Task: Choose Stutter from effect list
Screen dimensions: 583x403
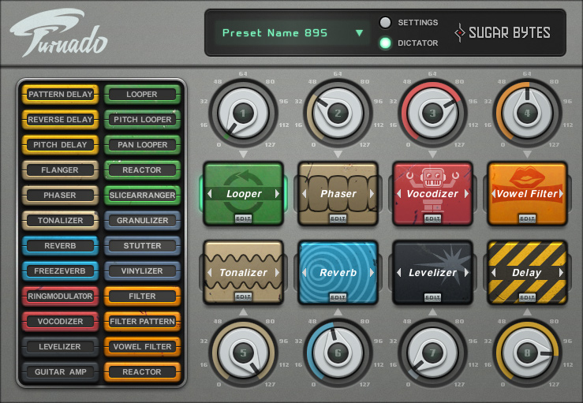Action: [x=143, y=246]
